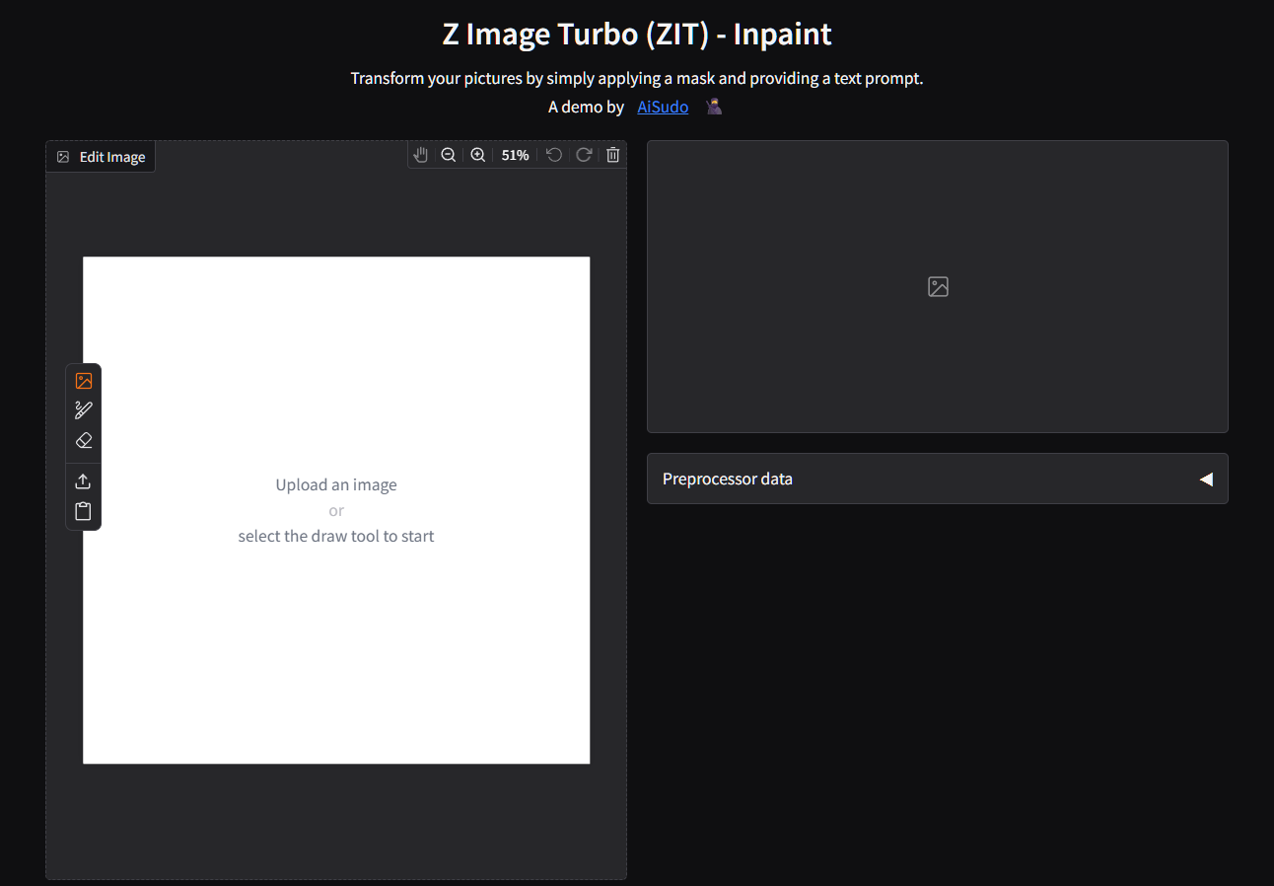
Task: Click "Upload an image" text on canvas
Action: (x=336, y=485)
